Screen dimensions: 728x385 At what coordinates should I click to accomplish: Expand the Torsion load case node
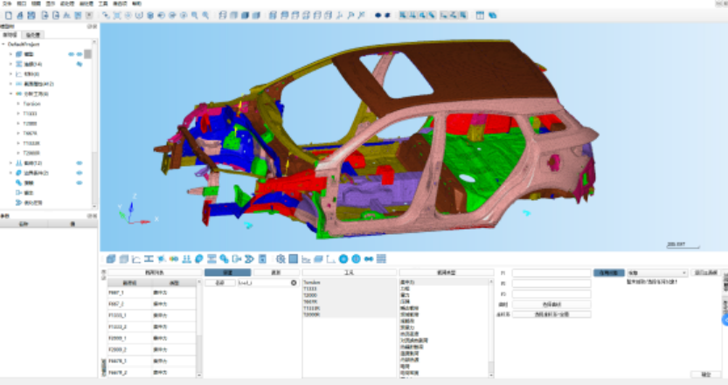[17, 103]
